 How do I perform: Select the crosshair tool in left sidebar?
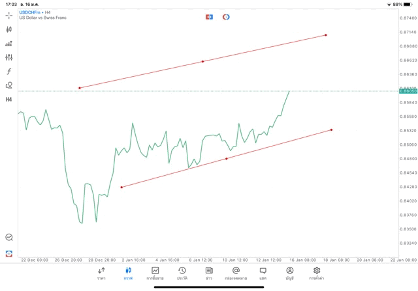click(x=9, y=15)
